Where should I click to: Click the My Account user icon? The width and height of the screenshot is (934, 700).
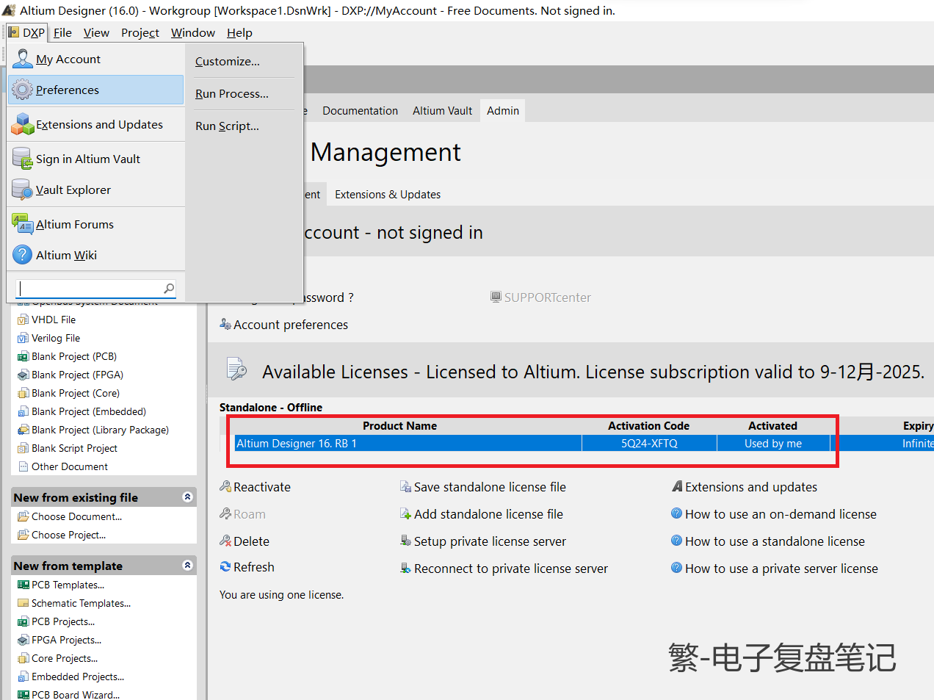(x=23, y=59)
